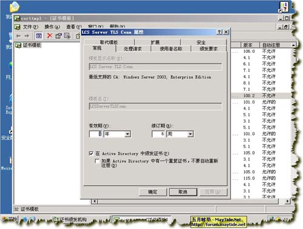Screen dimensions: 303x229
Task: Click 不允许 in the 100.2 row
Action: (268, 96)
